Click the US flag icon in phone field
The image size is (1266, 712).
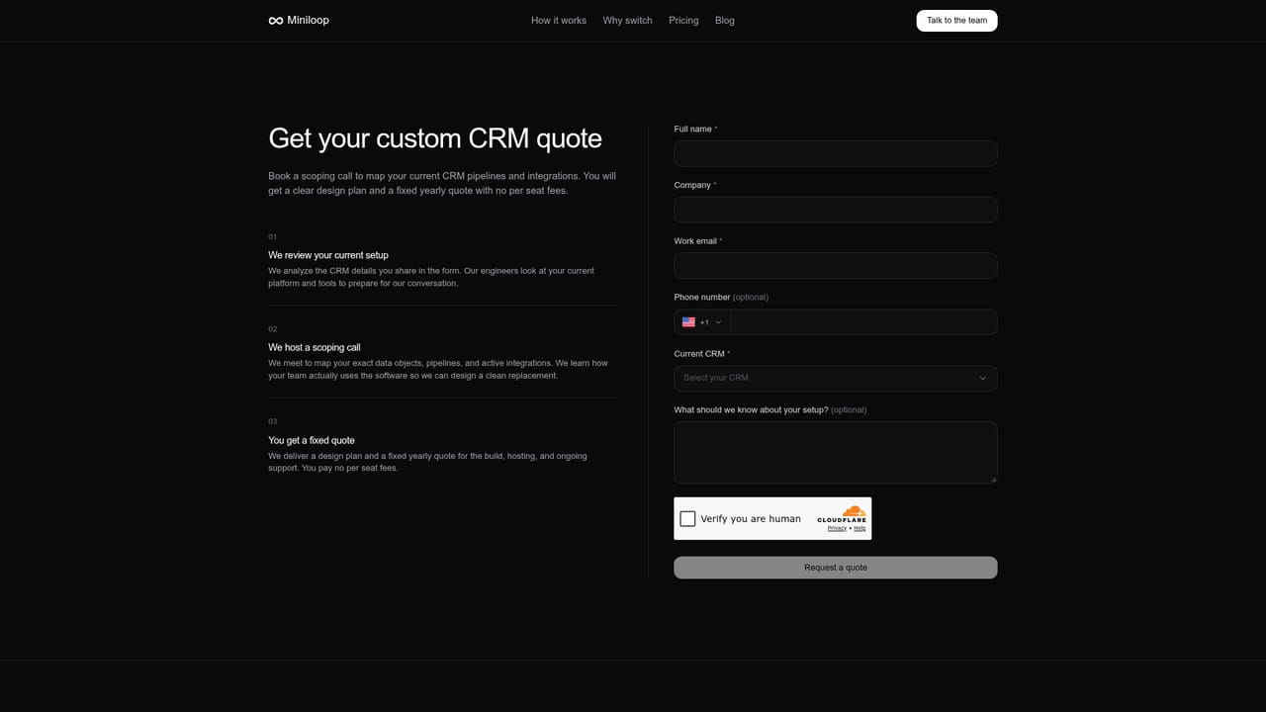point(688,322)
